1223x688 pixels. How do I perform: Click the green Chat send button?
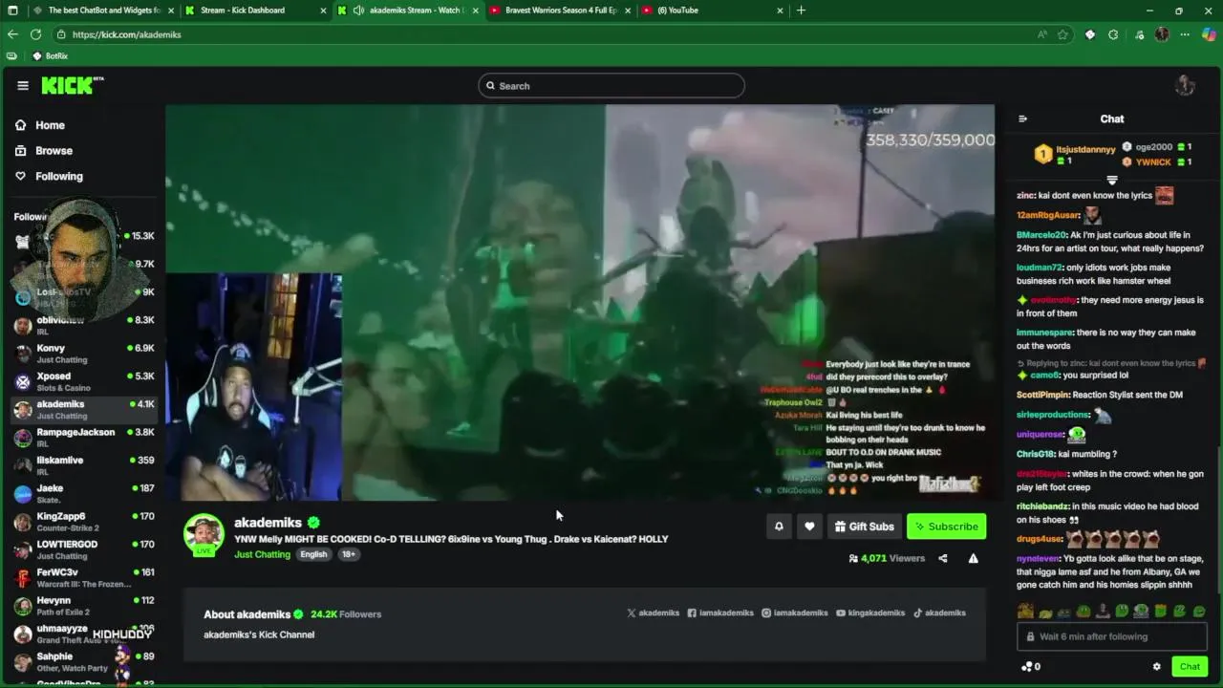[x=1190, y=667]
